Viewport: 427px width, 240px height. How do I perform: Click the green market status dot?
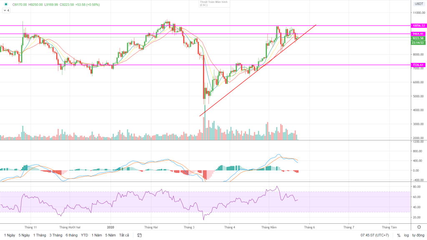click(5, 5)
